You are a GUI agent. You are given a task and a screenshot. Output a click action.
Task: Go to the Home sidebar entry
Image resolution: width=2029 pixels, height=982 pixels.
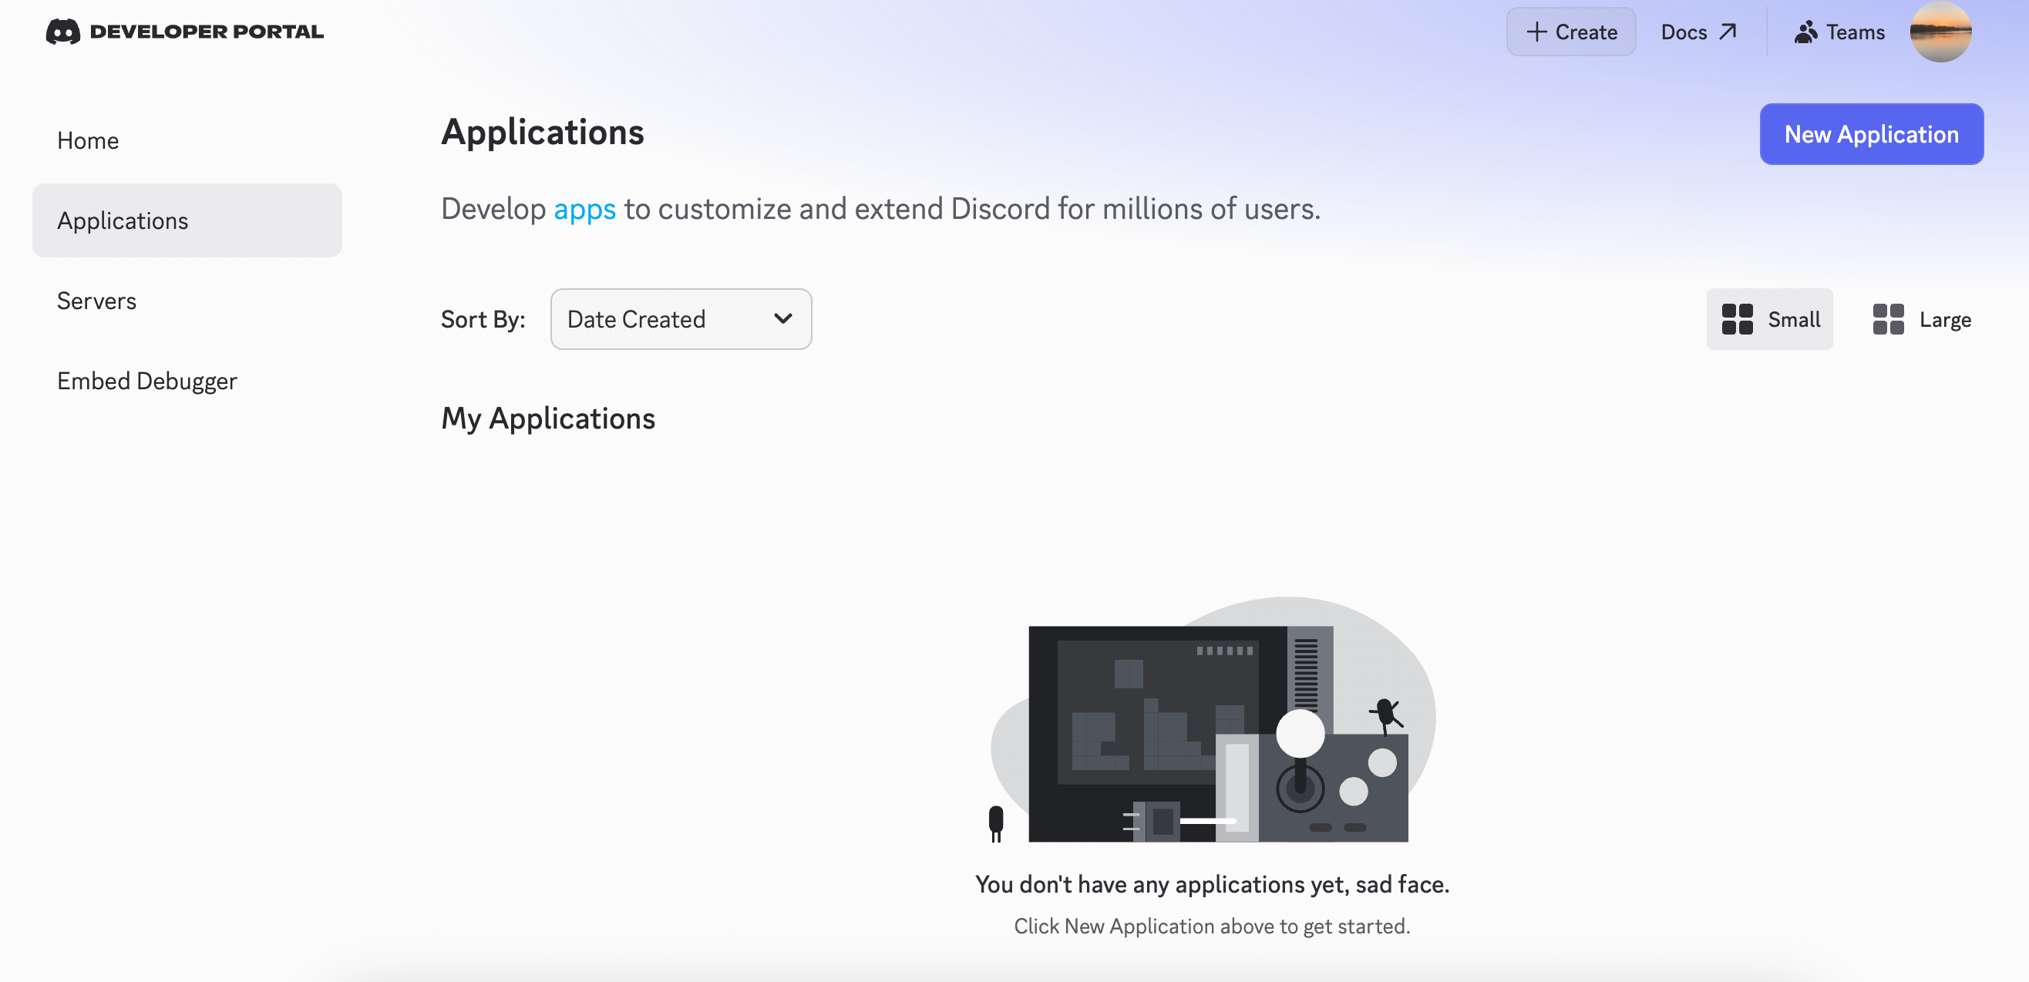[x=87, y=140]
